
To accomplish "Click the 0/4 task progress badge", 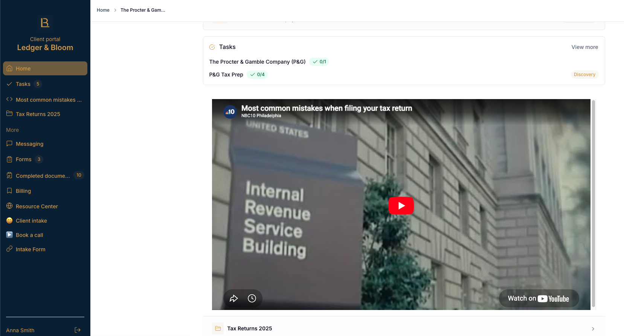I will (x=257, y=75).
